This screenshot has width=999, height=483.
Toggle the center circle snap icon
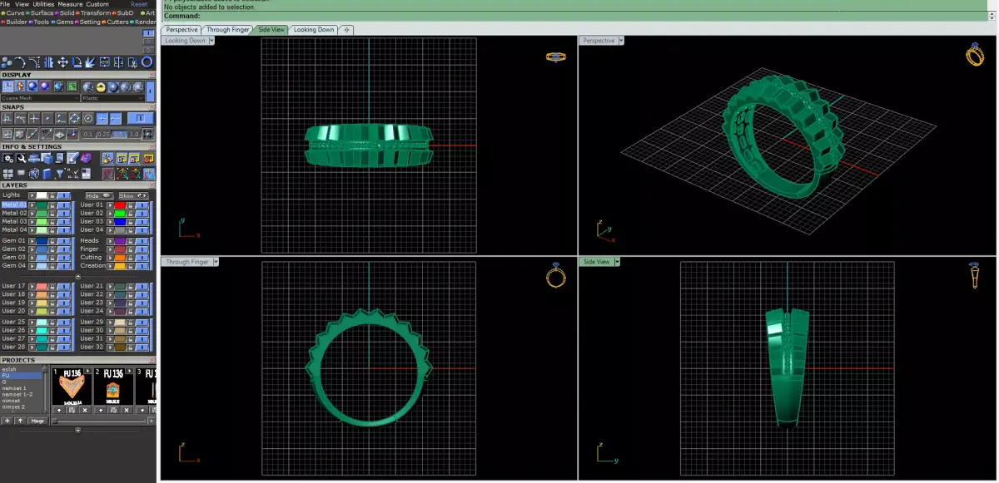(88, 118)
